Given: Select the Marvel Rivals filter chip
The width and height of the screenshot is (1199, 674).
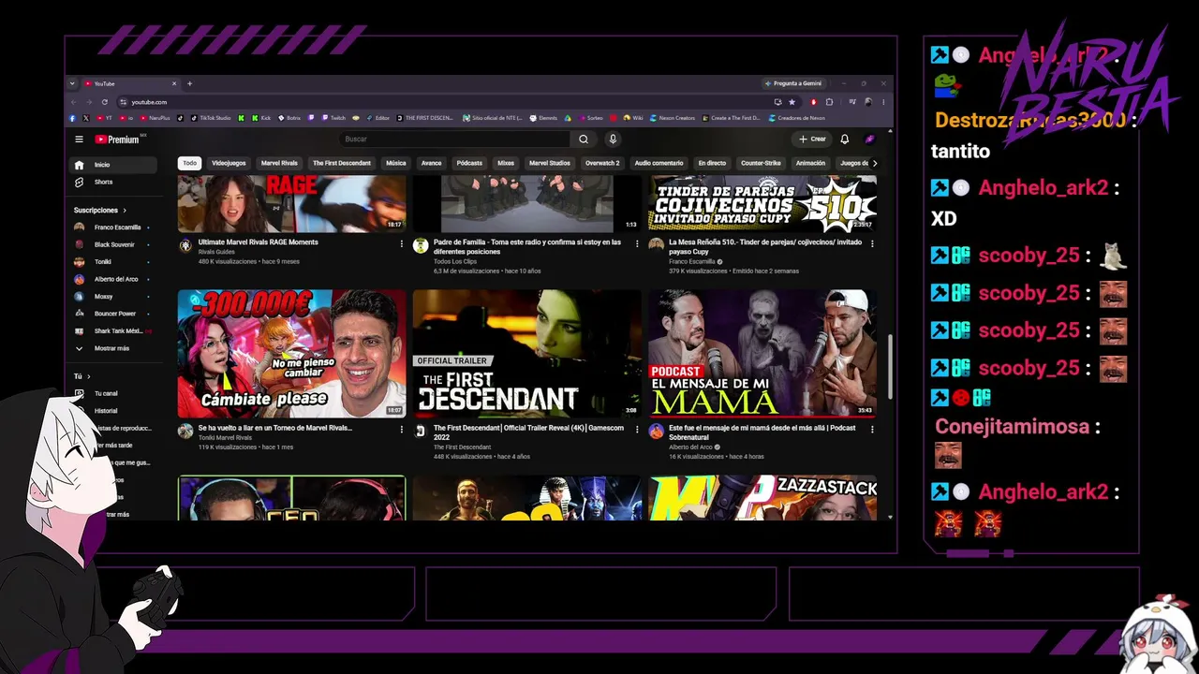Looking at the screenshot, I should coord(279,163).
